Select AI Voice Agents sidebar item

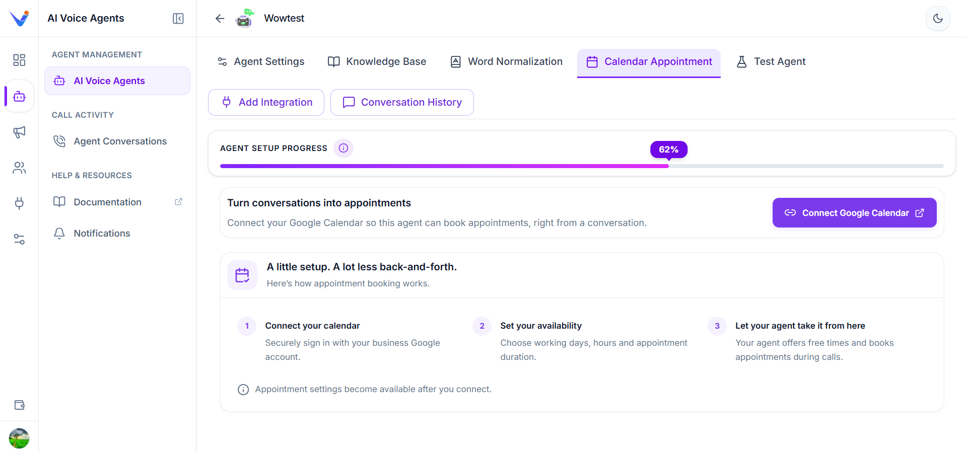[117, 81]
